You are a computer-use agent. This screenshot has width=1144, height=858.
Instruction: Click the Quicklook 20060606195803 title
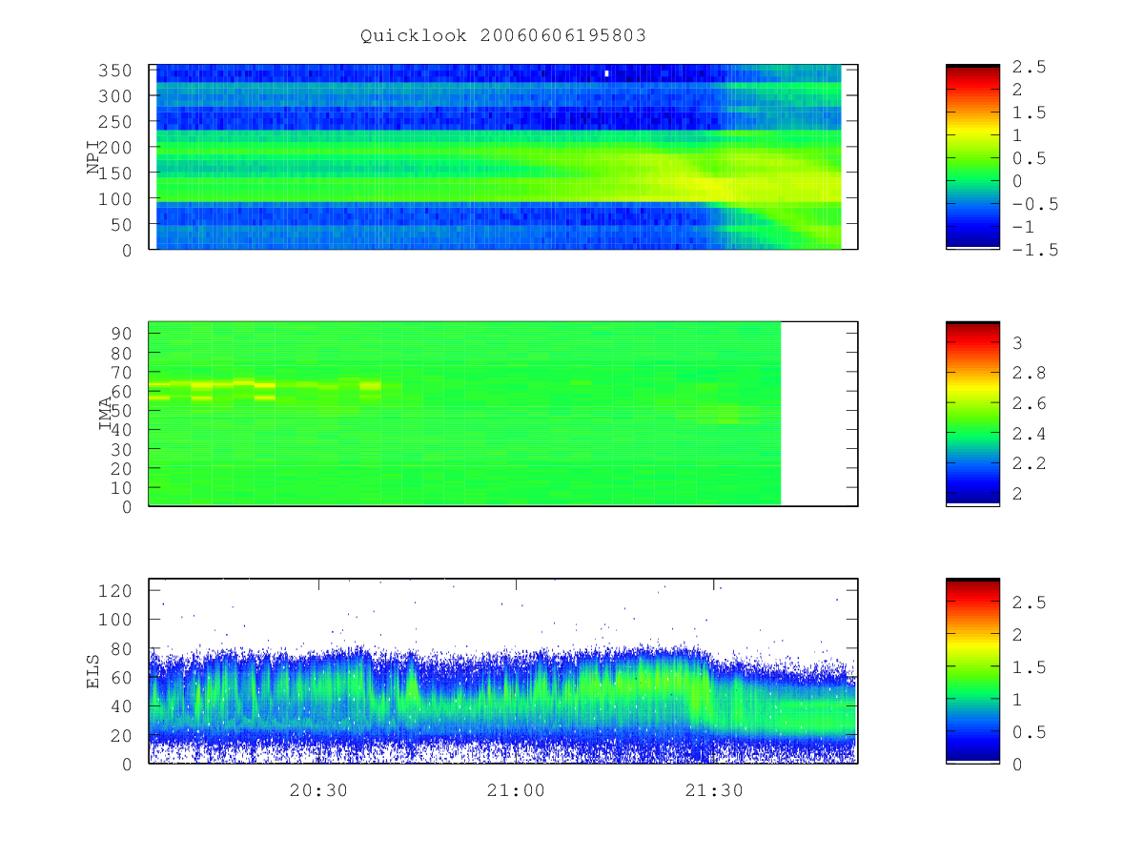[503, 35]
